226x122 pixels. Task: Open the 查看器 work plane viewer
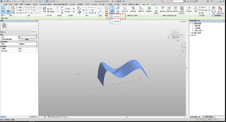[x=51, y=12]
